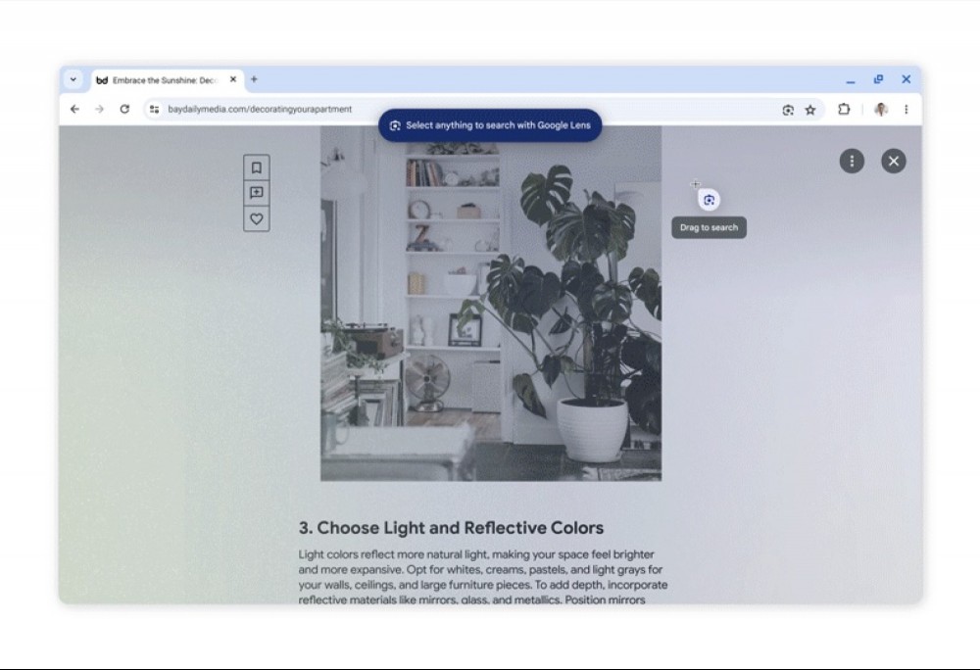Minimize the Chrome window
Screen dimensions: 980x670
click(x=851, y=80)
